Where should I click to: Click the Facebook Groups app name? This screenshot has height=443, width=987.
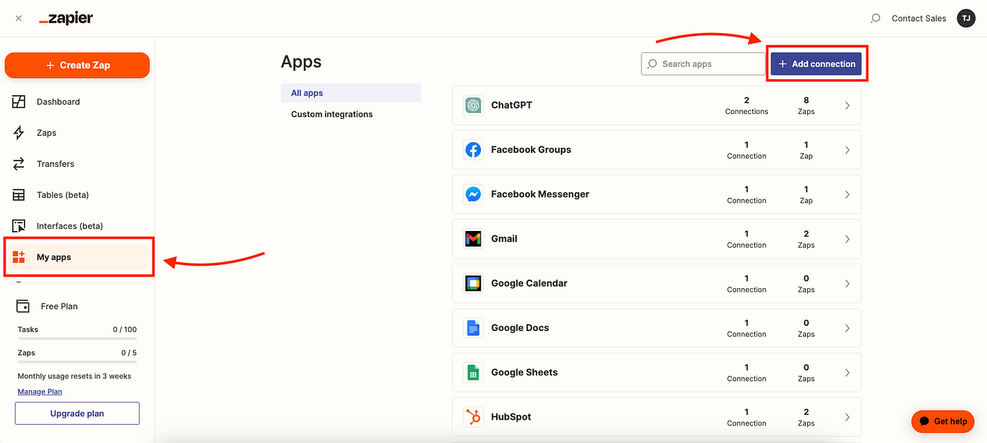[x=532, y=149]
